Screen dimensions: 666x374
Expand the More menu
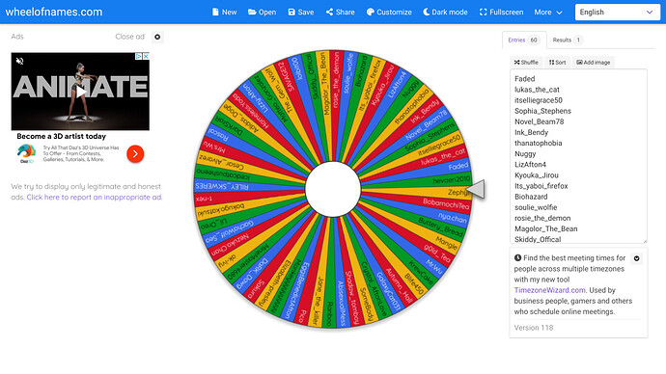pos(548,13)
